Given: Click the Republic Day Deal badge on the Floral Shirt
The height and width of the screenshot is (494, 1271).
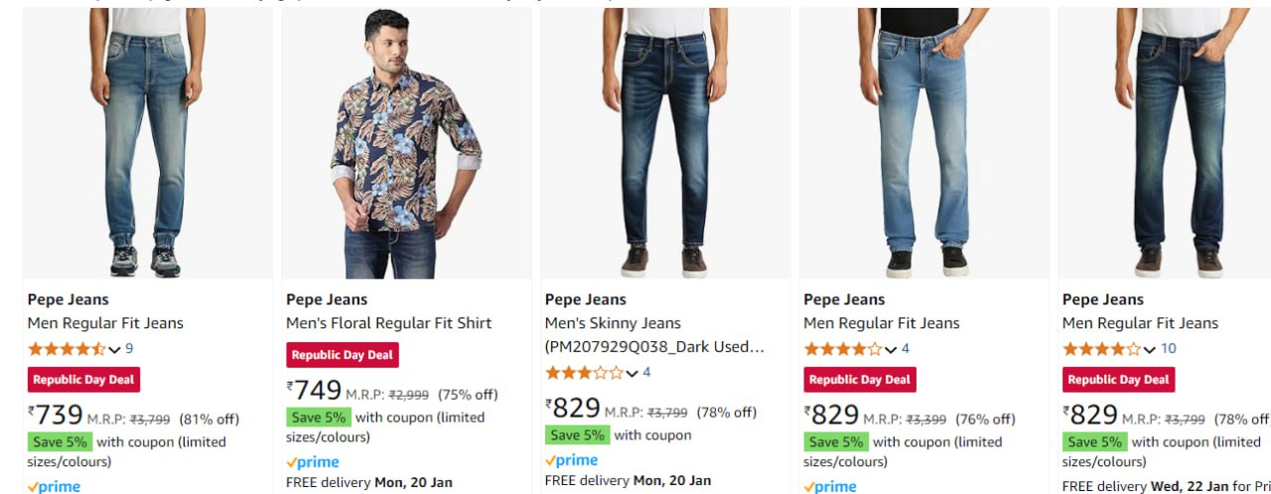Looking at the screenshot, I should point(343,355).
